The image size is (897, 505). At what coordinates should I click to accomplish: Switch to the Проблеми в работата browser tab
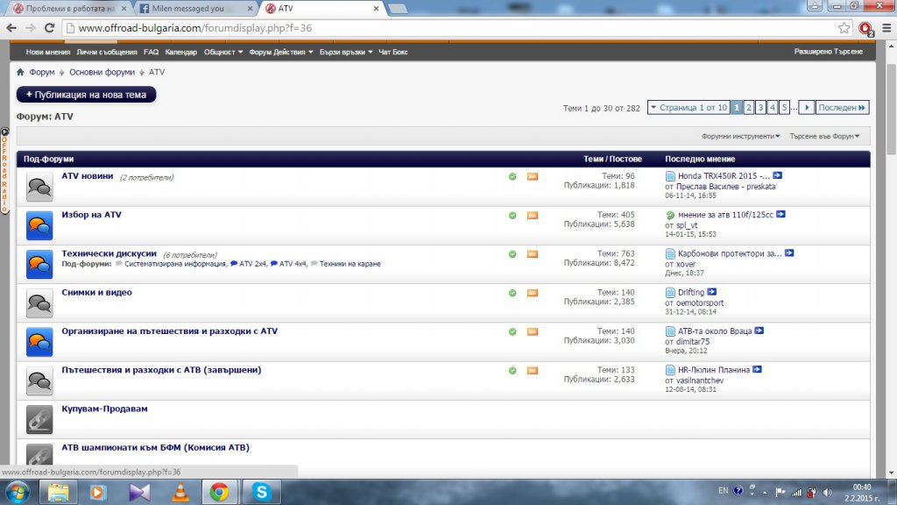(x=68, y=9)
